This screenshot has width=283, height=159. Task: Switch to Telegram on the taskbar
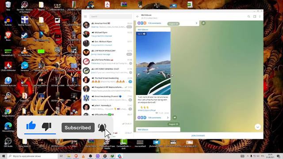point(119,156)
